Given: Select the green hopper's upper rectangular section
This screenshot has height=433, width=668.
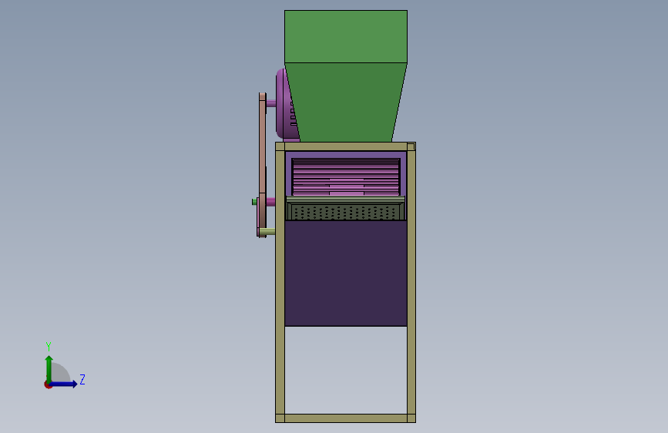Looking at the screenshot, I should tap(345, 37).
